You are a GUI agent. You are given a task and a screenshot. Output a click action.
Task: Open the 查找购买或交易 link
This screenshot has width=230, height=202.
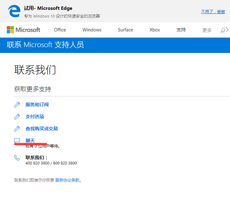tap(42, 129)
